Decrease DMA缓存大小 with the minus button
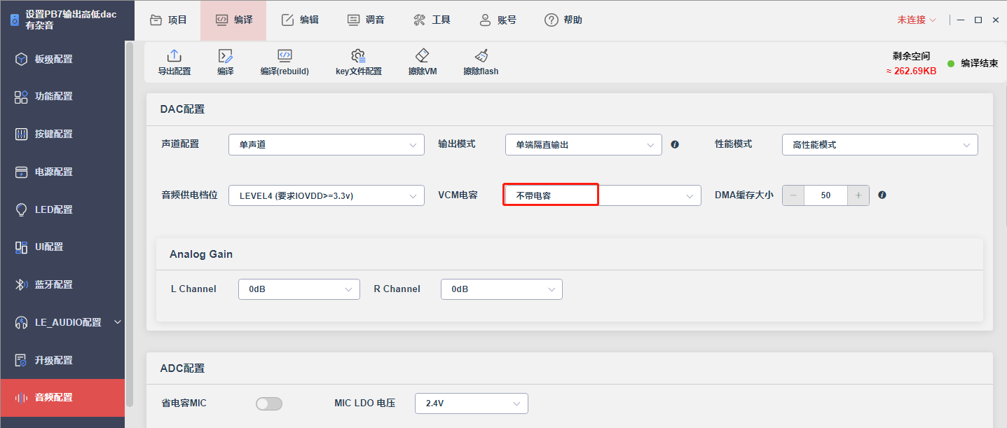 (x=793, y=195)
